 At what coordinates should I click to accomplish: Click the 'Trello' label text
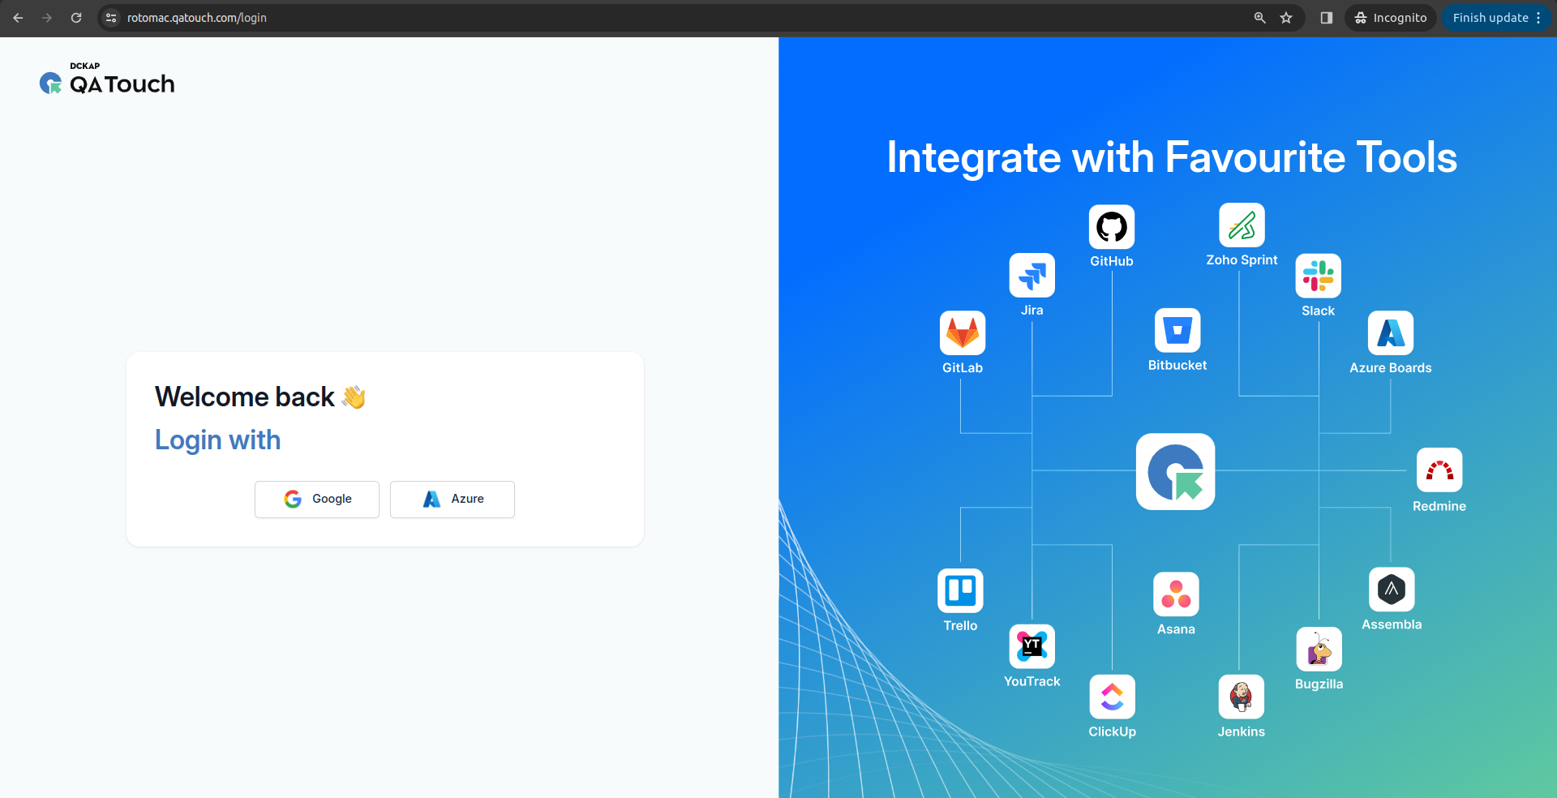click(961, 626)
